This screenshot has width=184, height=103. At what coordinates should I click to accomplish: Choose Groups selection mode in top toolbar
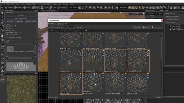(53, 7)
